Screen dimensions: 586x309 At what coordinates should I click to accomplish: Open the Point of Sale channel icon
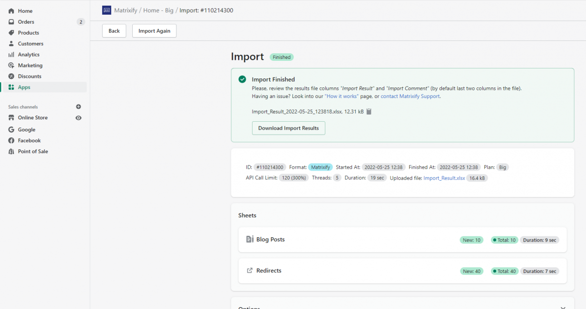coord(10,151)
